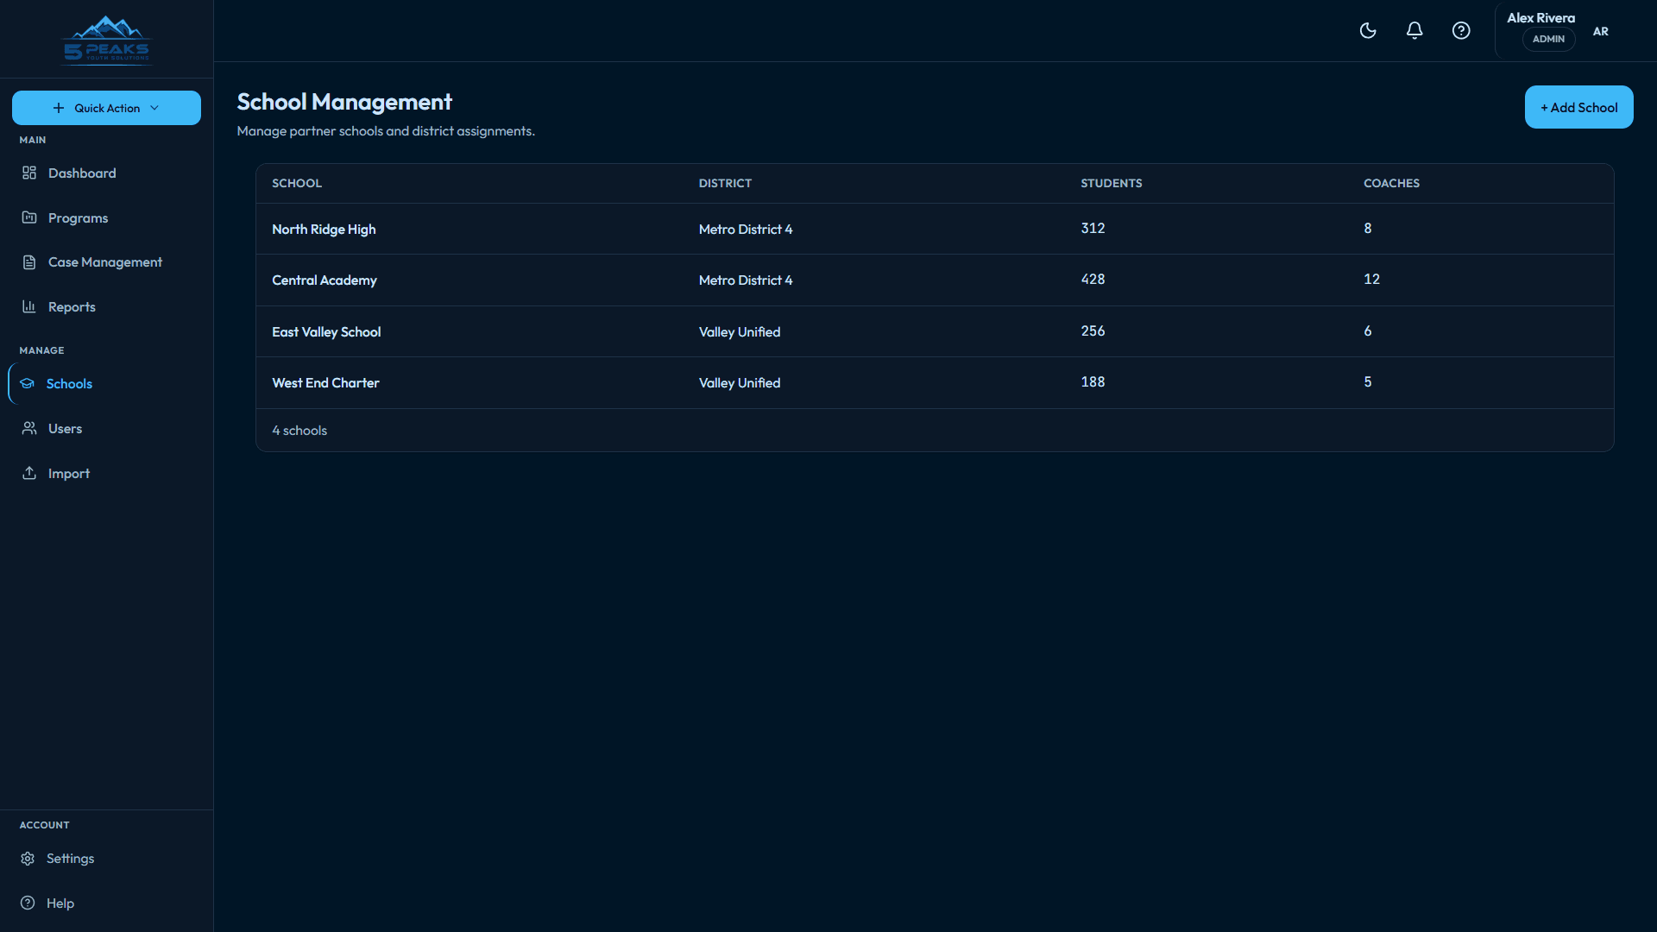Image resolution: width=1657 pixels, height=932 pixels.
Task: Click the 4 schools footer text
Action: pyautogui.click(x=299, y=430)
